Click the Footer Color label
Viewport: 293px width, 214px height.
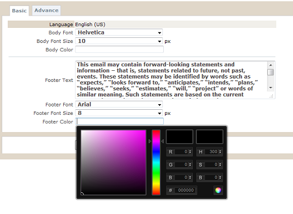[58, 122]
